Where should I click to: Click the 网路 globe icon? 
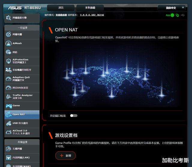coord(8,52)
